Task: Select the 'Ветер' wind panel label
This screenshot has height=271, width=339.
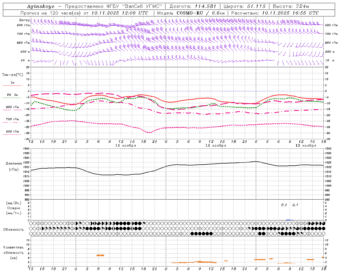Action: click(x=24, y=20)
